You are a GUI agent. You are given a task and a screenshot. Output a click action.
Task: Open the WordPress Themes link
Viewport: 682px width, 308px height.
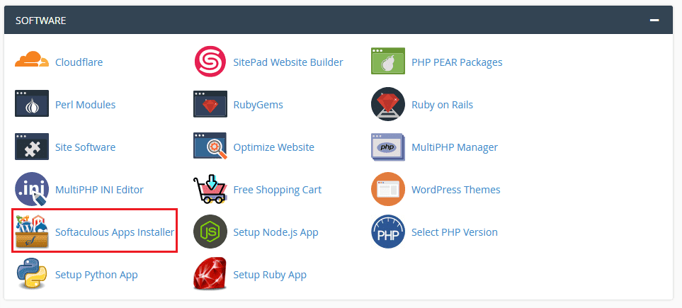pos(456,190)
